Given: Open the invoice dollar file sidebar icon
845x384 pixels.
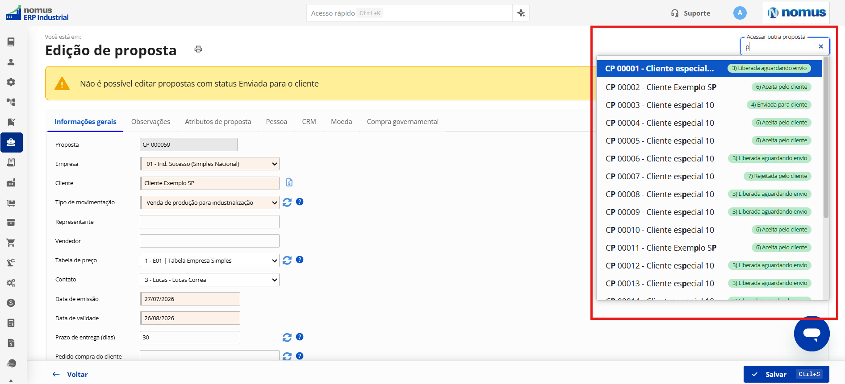Looking at the screenshot, I should coord(11,343).
